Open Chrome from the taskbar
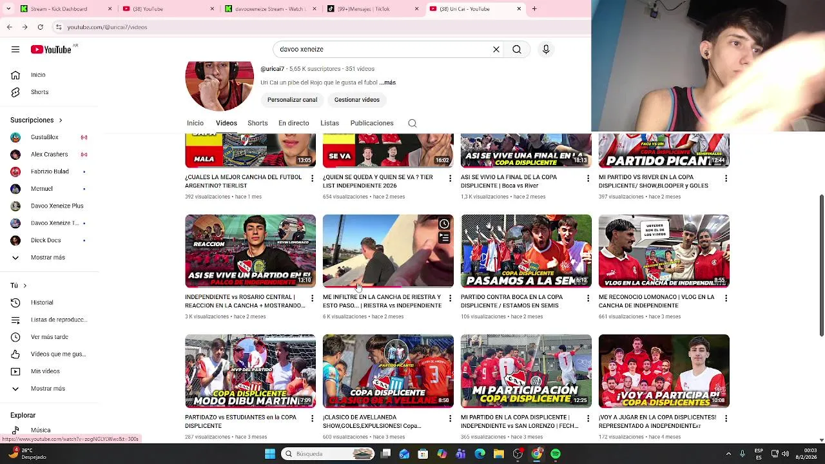The image size is (825, 464). (x=536, y=454)
